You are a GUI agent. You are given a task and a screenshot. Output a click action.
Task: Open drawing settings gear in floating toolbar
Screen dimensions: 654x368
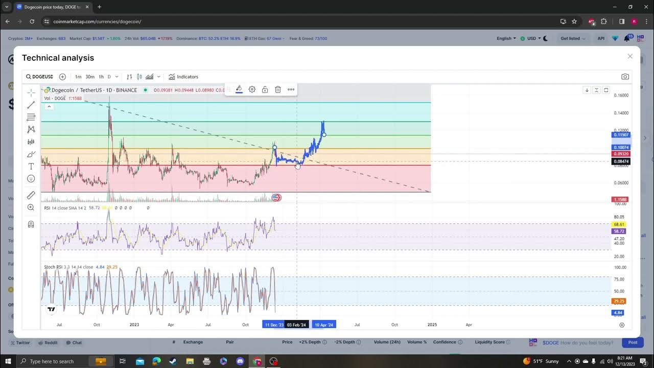[x=252, y=89]
